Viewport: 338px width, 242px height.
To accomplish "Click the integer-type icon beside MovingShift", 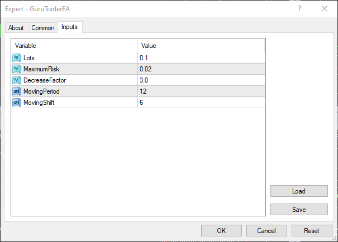I will [17, 103].
